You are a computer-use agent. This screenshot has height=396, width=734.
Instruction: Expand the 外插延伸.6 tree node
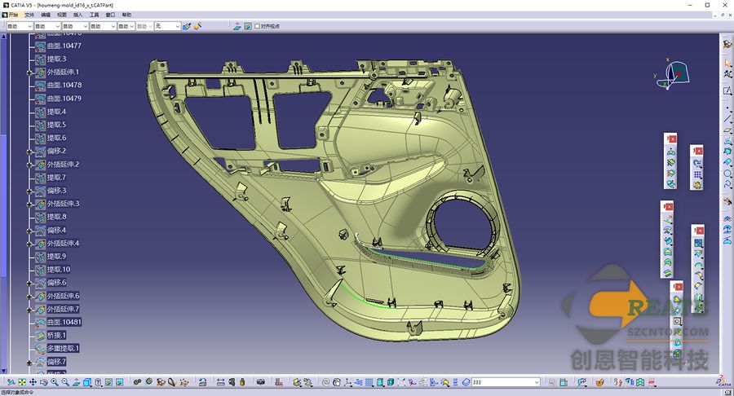(x=29, y=297)
